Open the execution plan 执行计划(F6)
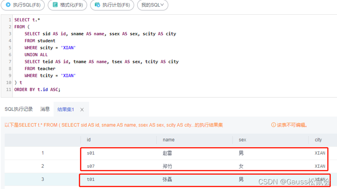Image resolution: width=337 pixels, height=189 pixels. (112, 5)
